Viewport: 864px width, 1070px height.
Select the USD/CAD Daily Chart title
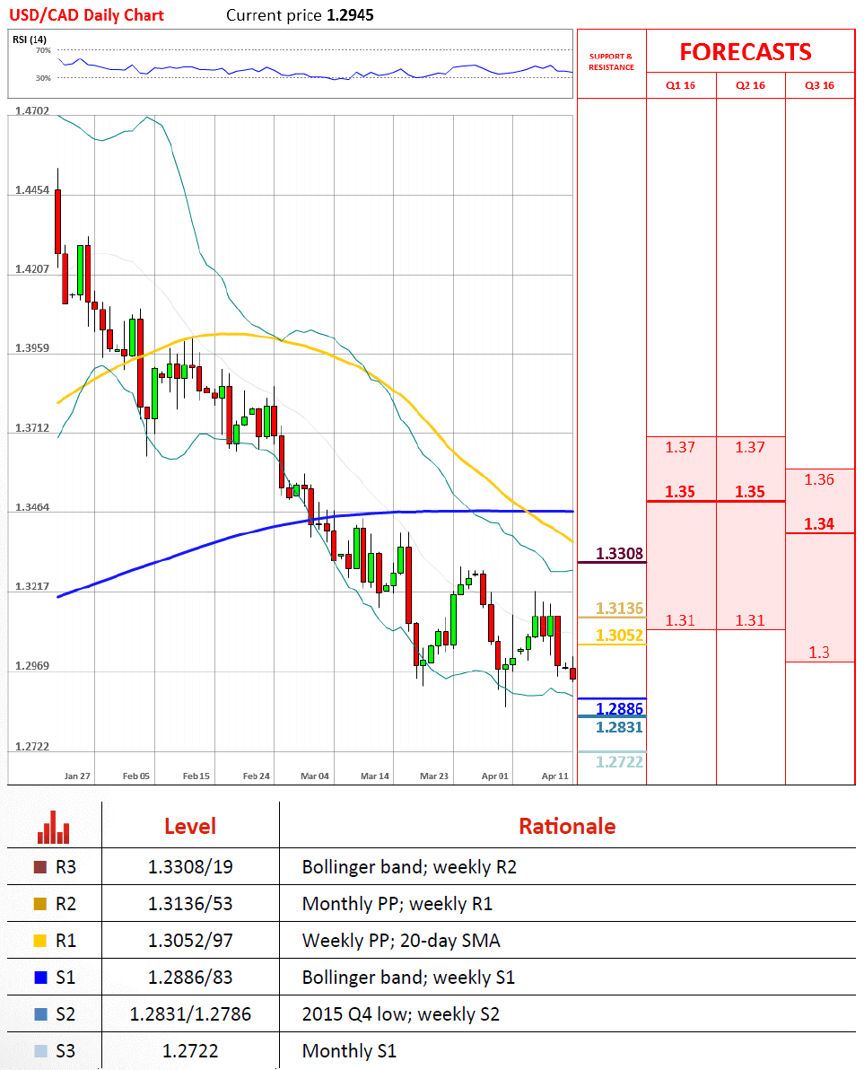(x=87, y=15)
